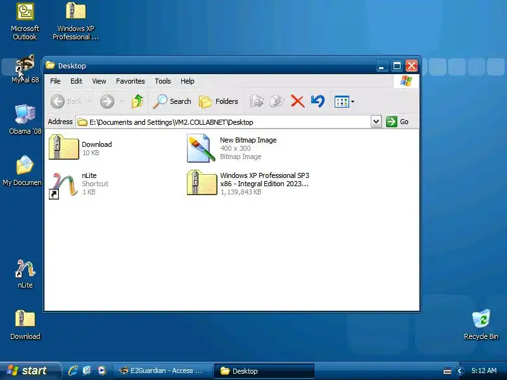Launch Outlook Express from Quick Launch
The image size is (507, 380).
[x=87, y=370]
